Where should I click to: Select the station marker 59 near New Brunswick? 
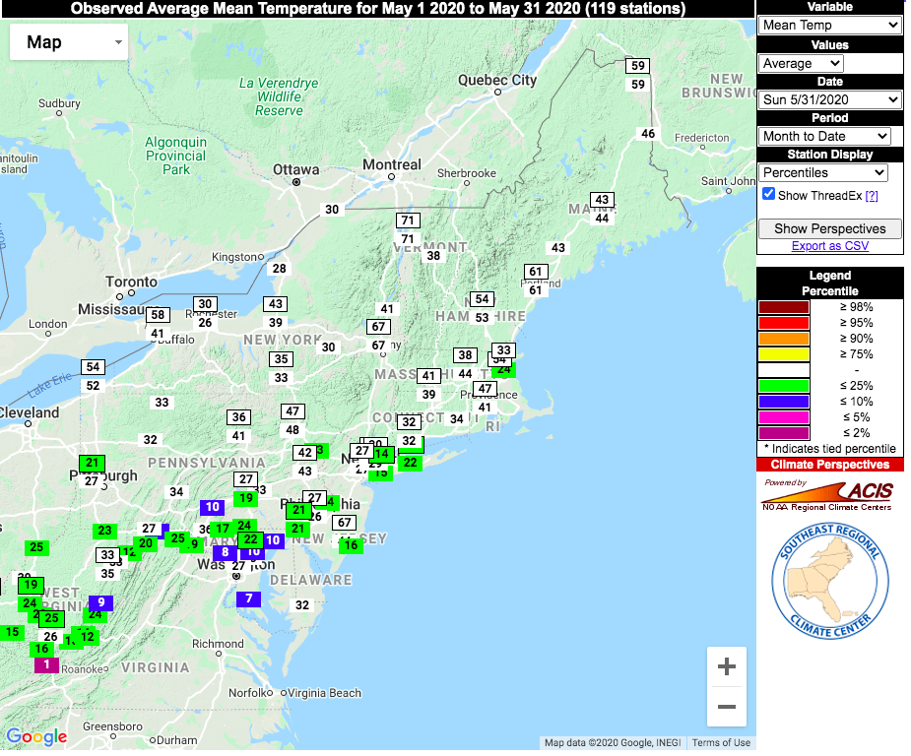click(637, 67)
